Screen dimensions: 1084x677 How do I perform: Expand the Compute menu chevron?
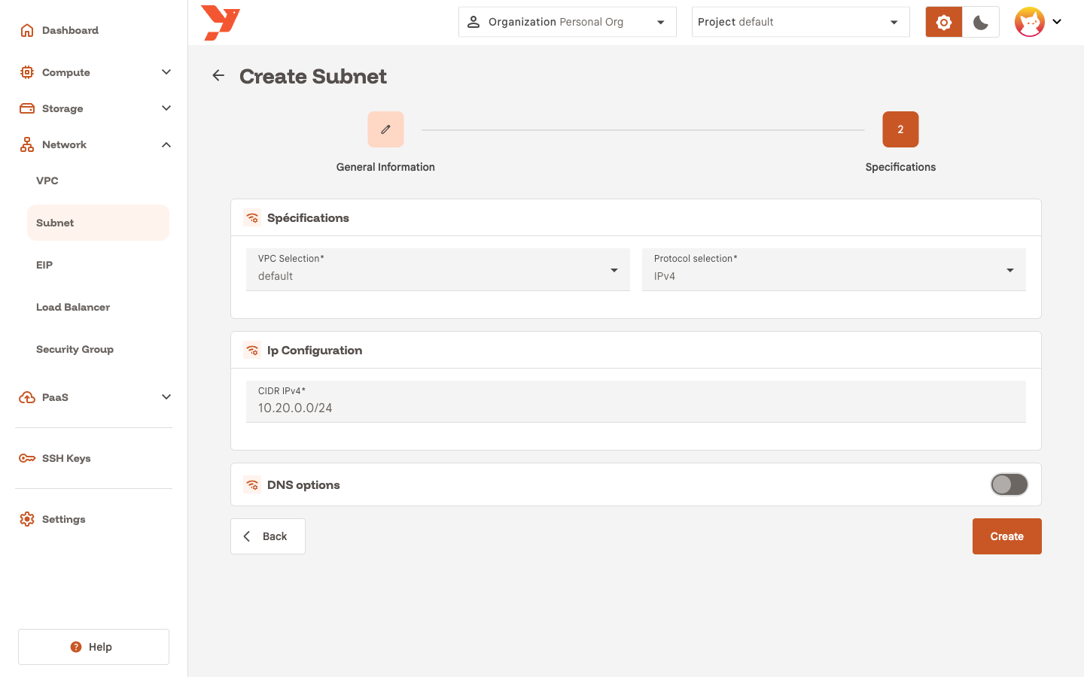tap(166, 72)
